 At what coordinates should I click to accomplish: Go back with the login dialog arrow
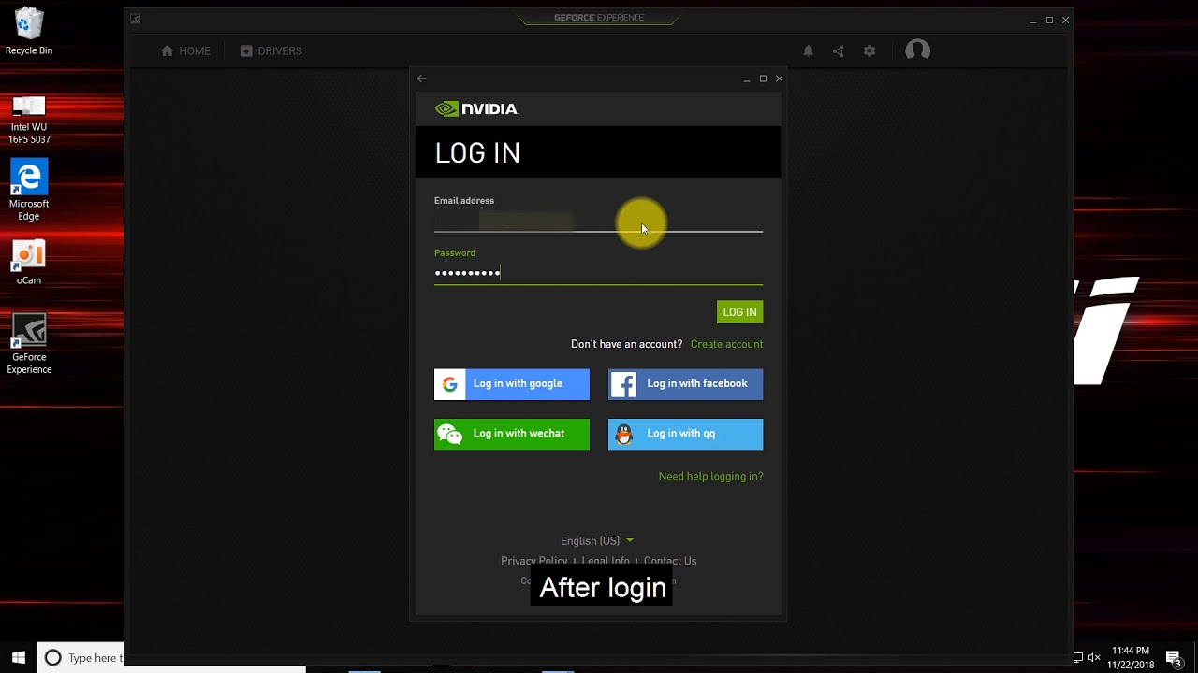point(422,79)
